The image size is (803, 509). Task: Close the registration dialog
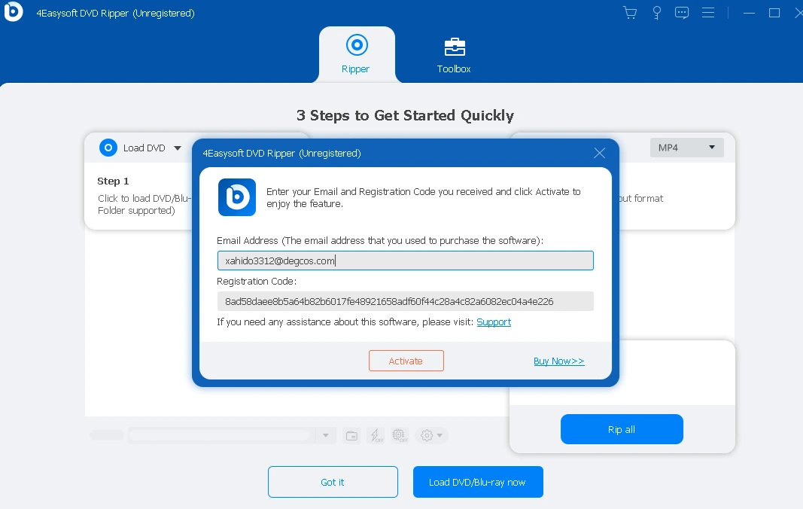click(599, 153)
